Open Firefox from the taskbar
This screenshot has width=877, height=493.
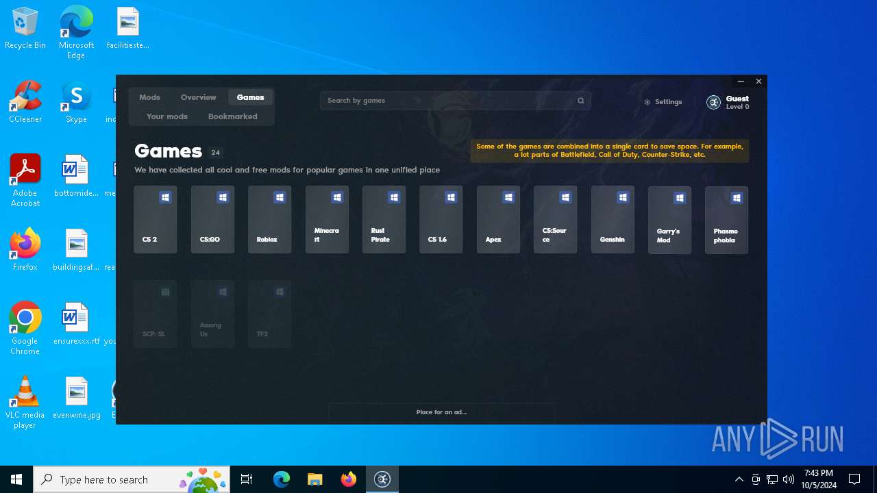click(349, 479)
